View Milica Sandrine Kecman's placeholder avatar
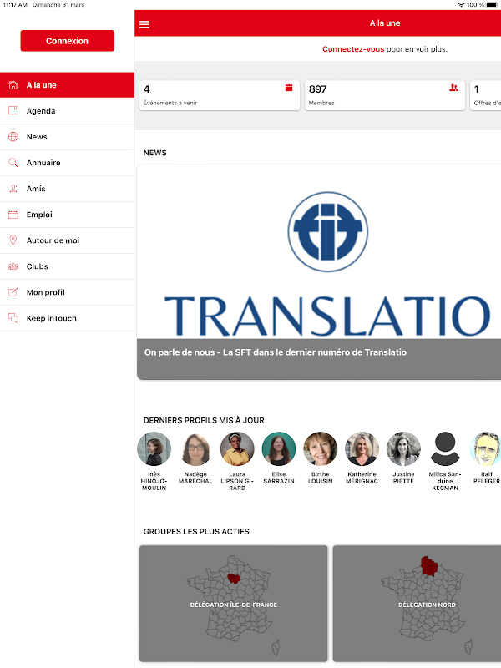 [445, 448]
